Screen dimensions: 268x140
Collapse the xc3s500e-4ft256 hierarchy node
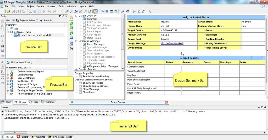(x=8, y=32)
